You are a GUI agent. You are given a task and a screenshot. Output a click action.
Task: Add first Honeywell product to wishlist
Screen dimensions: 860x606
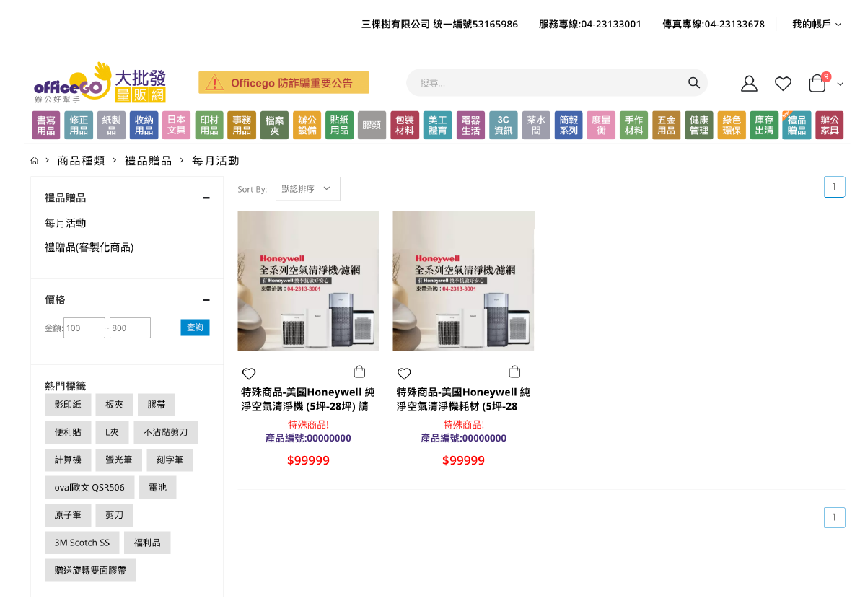click(x=249, y=374)
